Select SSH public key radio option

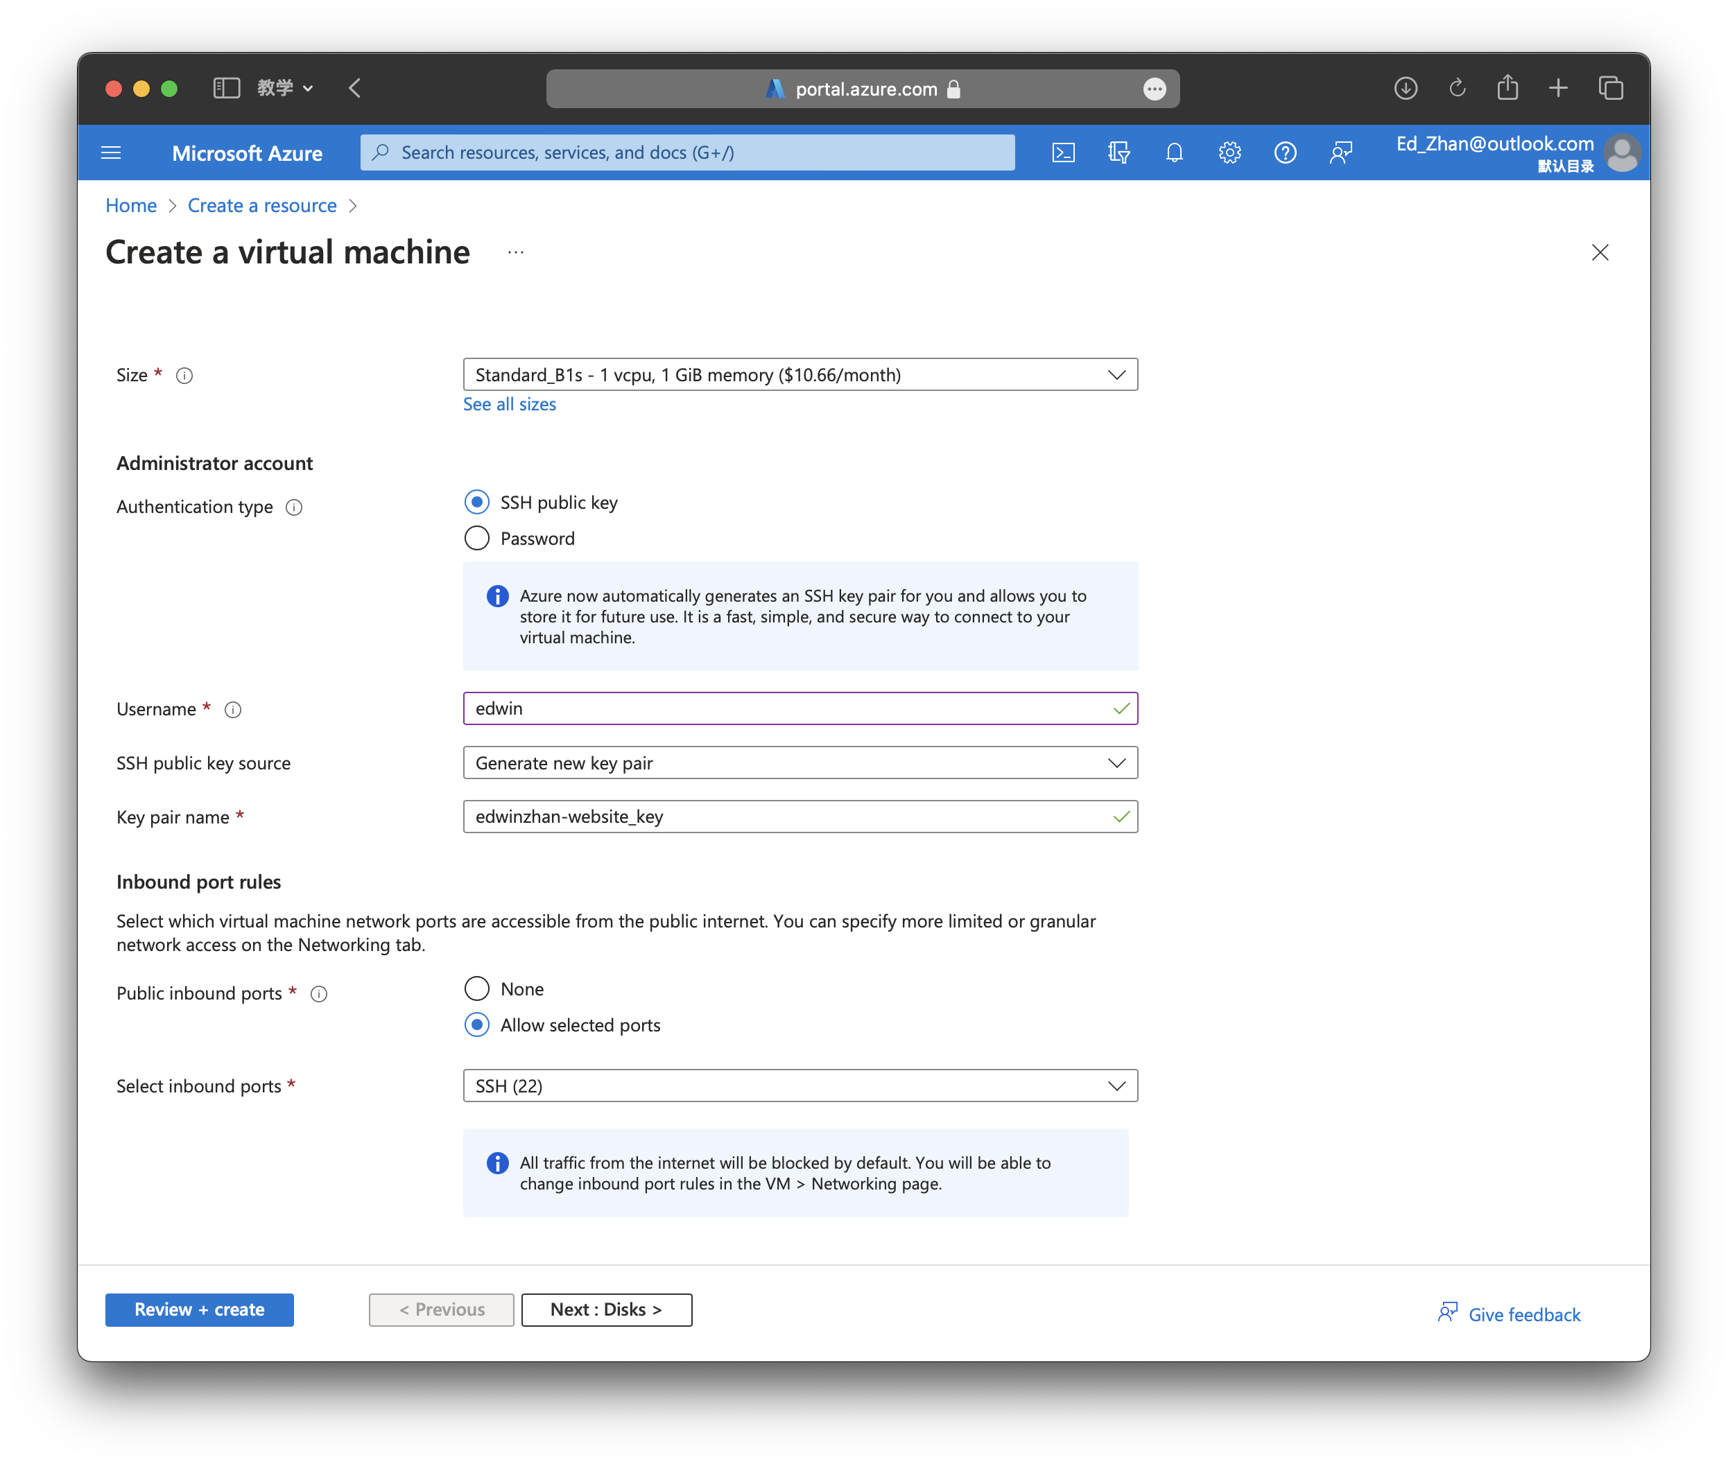coord(476,502)
